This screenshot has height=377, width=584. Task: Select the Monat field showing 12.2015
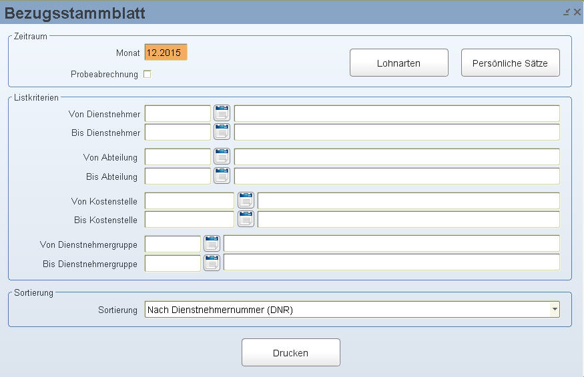[166, 53]
